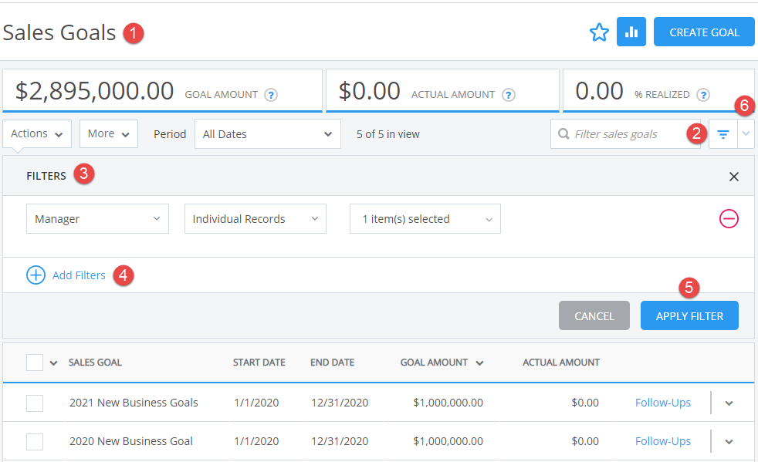Open help for Actual Amount
The height and width of the screenshot is (462, 758).
coord(508,95)
